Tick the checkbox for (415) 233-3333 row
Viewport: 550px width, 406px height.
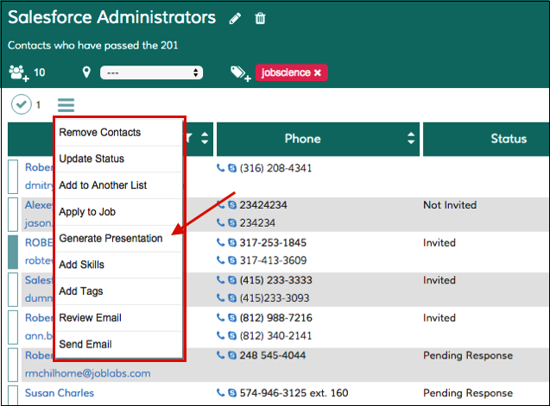(x=13, y=290)
